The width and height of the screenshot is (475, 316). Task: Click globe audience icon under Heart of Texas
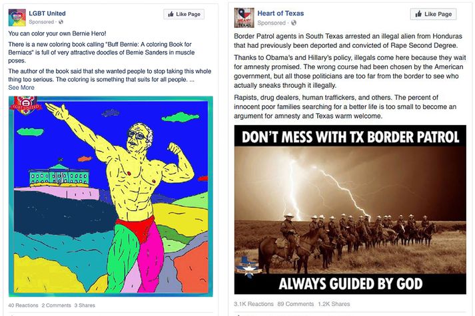click(294, 23)
